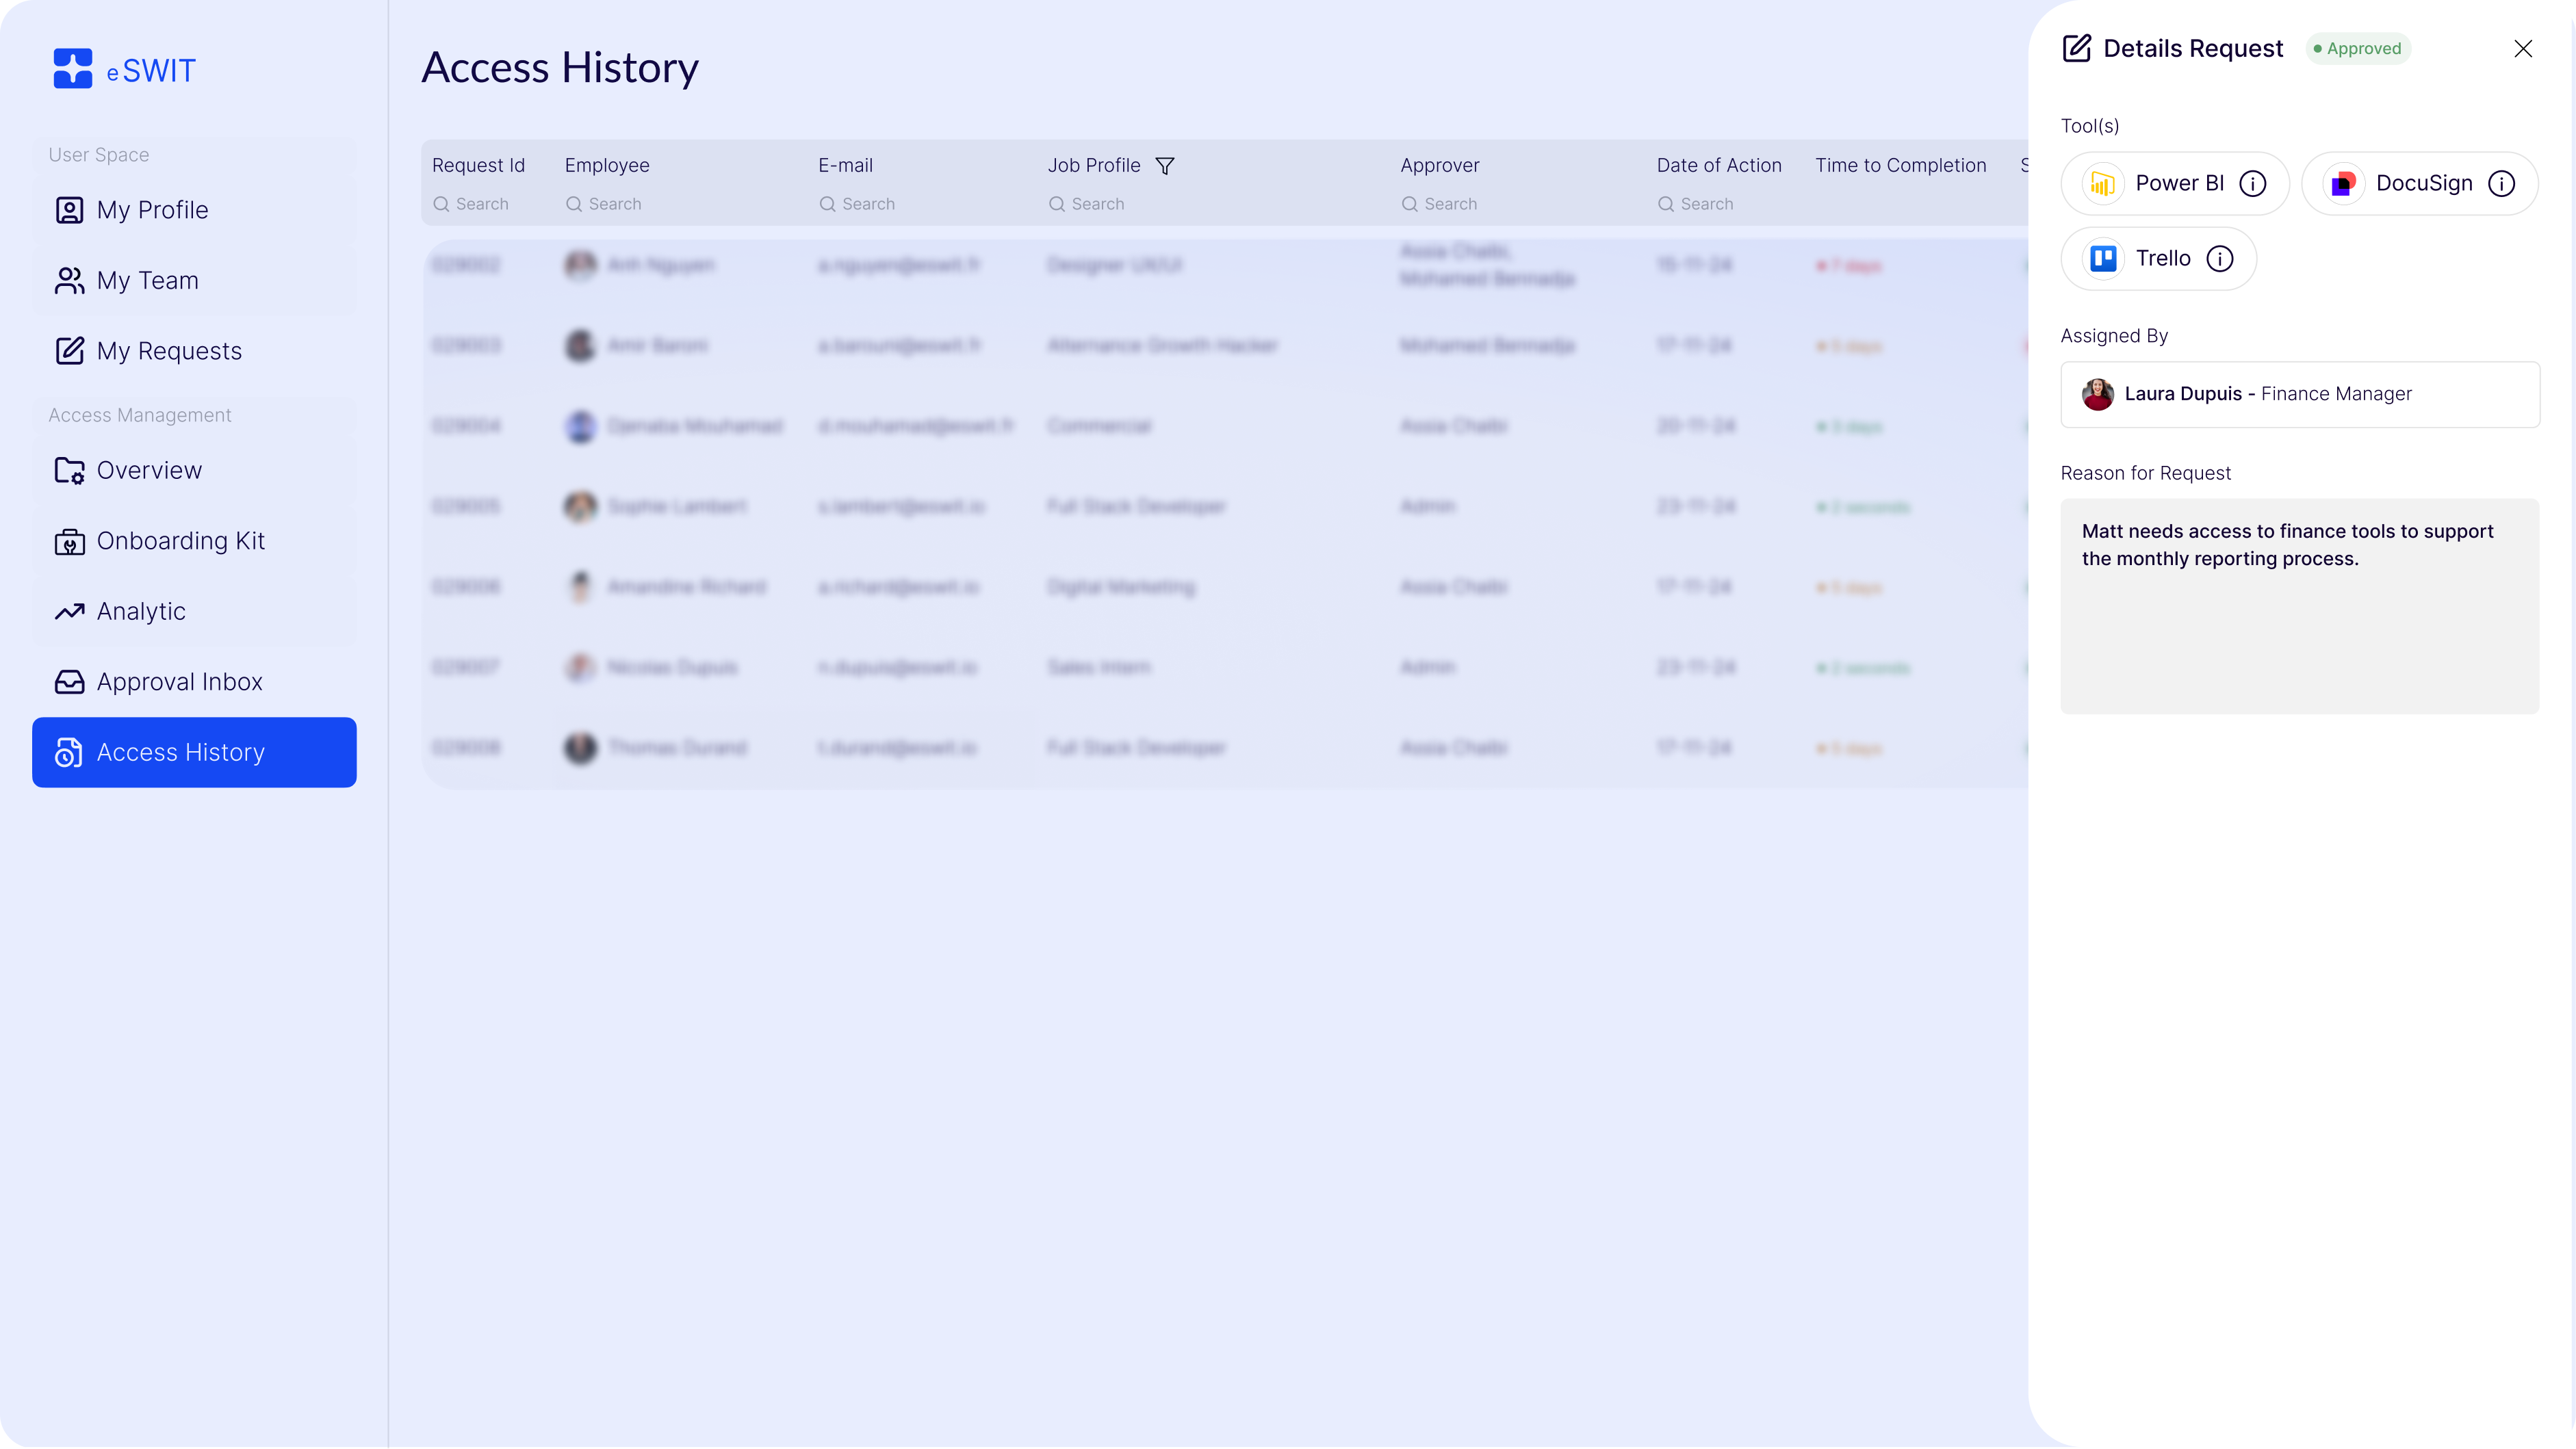Screen dimensions: 2576x1449
Task: Open My Requests from sidebar
Action: (168, 351)
